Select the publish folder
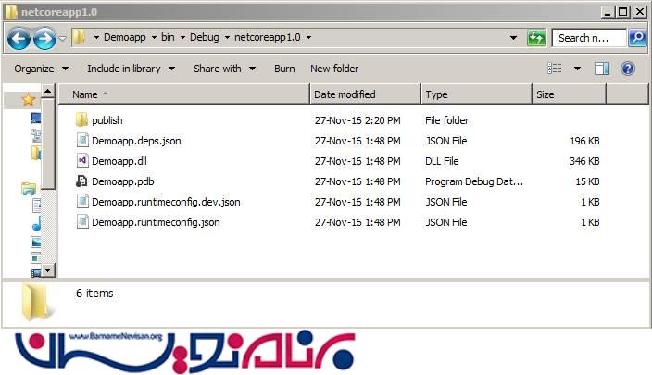Screen dimensions: 652x375 coord(107,120)
